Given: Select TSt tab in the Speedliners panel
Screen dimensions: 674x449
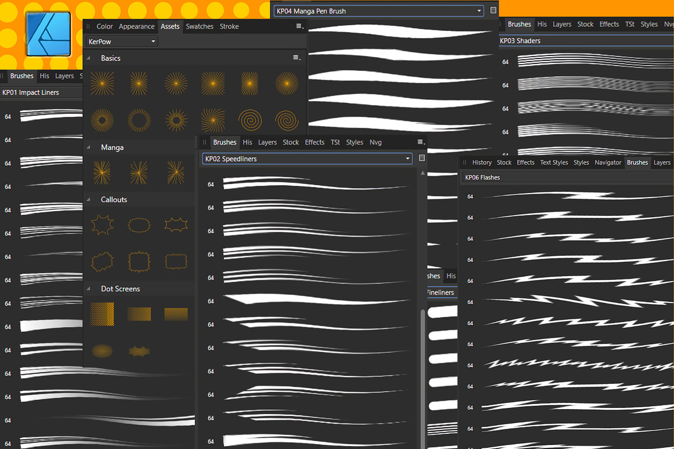Looking at the screenshot, I should click(335, 142).
